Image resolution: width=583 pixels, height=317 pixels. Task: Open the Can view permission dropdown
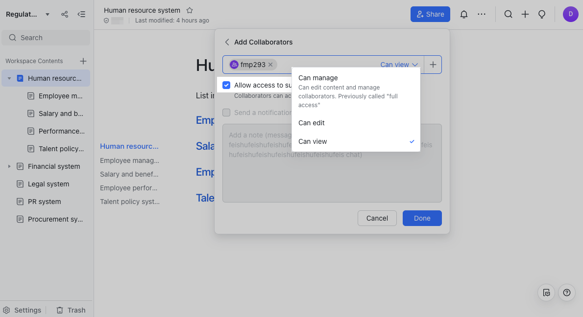(399, 64)
